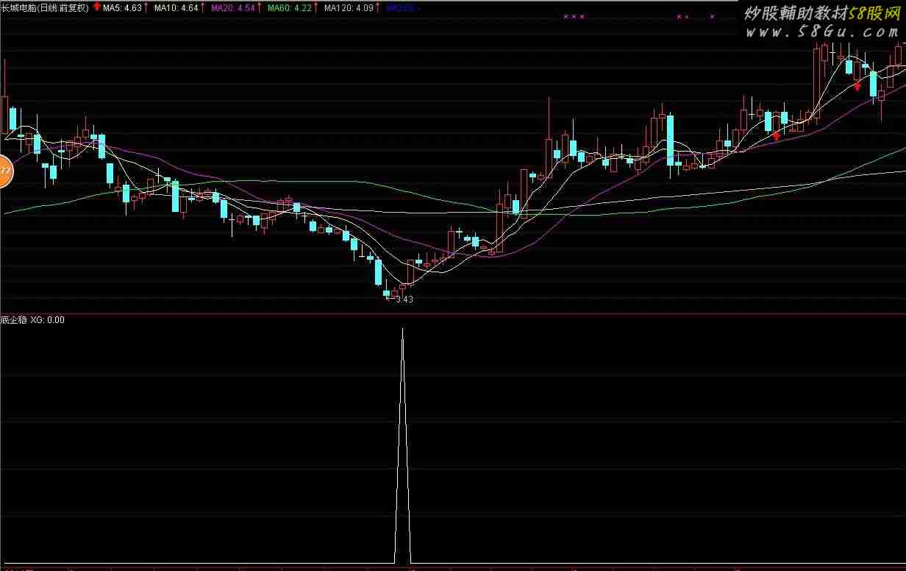Click the orange circular badge on left edge

pyautogui.click(x=4, y=171)
